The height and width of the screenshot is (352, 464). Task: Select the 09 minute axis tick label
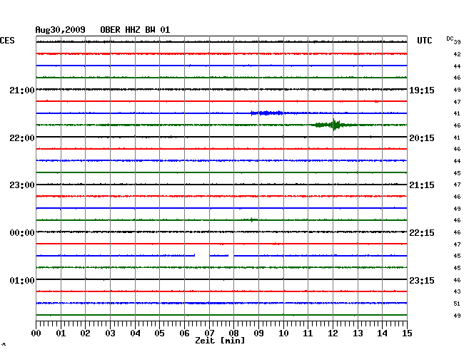pyautogui.click(x=258, y=333)
